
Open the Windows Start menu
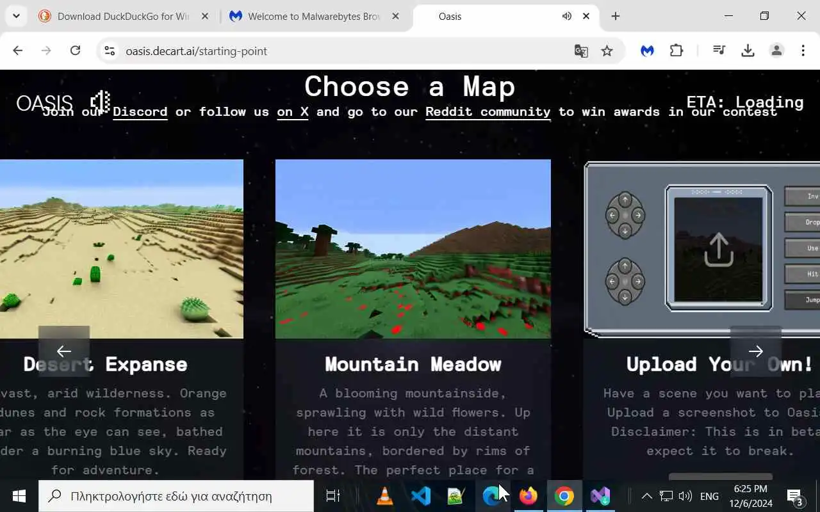tap(19, 496)
